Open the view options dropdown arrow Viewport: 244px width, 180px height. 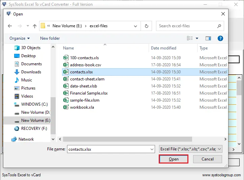(197, 38)
